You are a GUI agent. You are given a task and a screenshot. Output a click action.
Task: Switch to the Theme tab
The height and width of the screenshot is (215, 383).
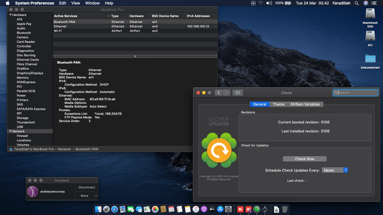279,104
